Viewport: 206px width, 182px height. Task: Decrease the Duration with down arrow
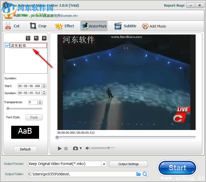tap(44, 94)
